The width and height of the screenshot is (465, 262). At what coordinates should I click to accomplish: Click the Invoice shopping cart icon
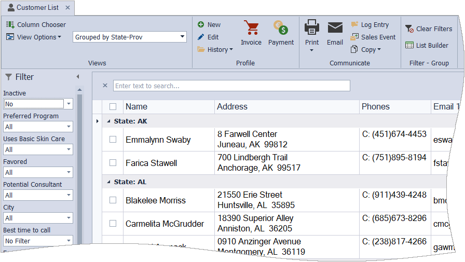coord(251,29)
